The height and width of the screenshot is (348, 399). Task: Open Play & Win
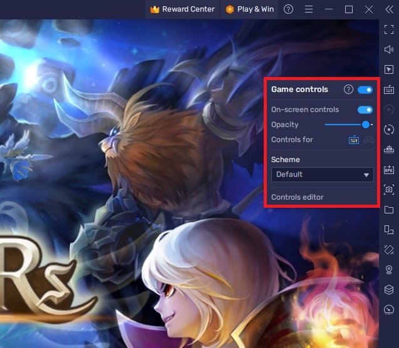(x=249, y=9)
